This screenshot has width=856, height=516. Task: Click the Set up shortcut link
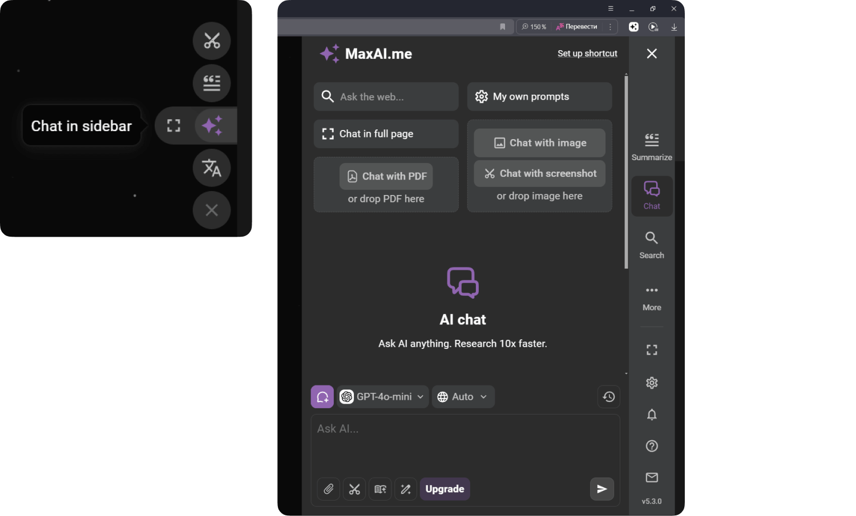(x=587, y=54)
